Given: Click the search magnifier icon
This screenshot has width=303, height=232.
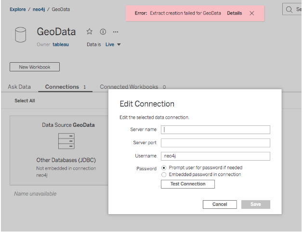Looking at the screenshot, I should point(289,9).
